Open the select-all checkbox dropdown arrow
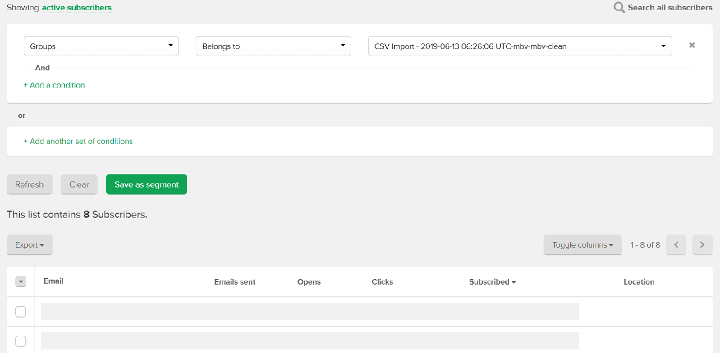720x353 pixels. [21, 282]
